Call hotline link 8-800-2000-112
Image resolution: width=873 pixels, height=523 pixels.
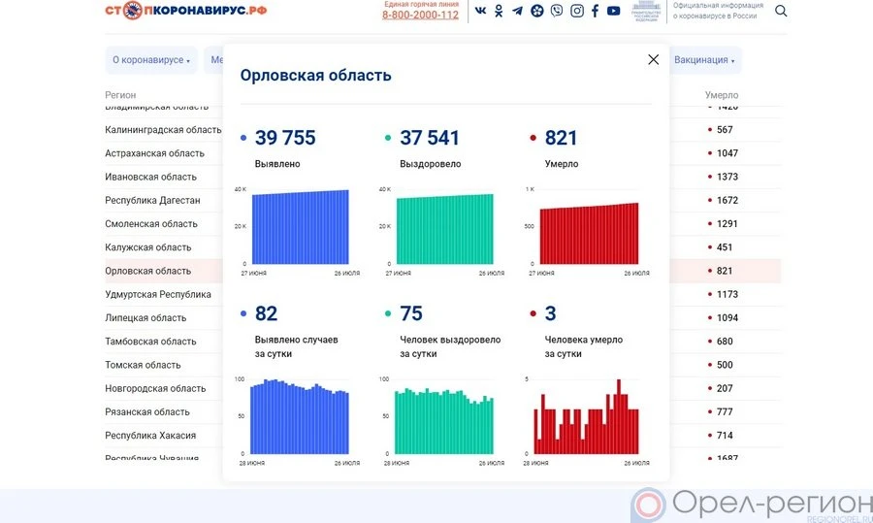tap(420, 15)
